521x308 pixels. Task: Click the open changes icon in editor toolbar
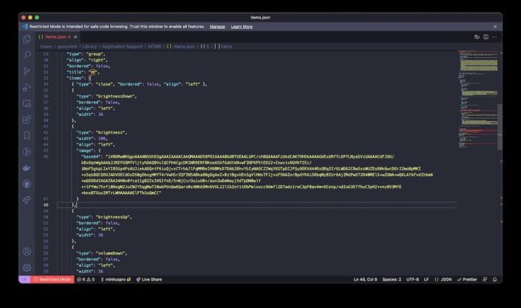coord(477,37)
